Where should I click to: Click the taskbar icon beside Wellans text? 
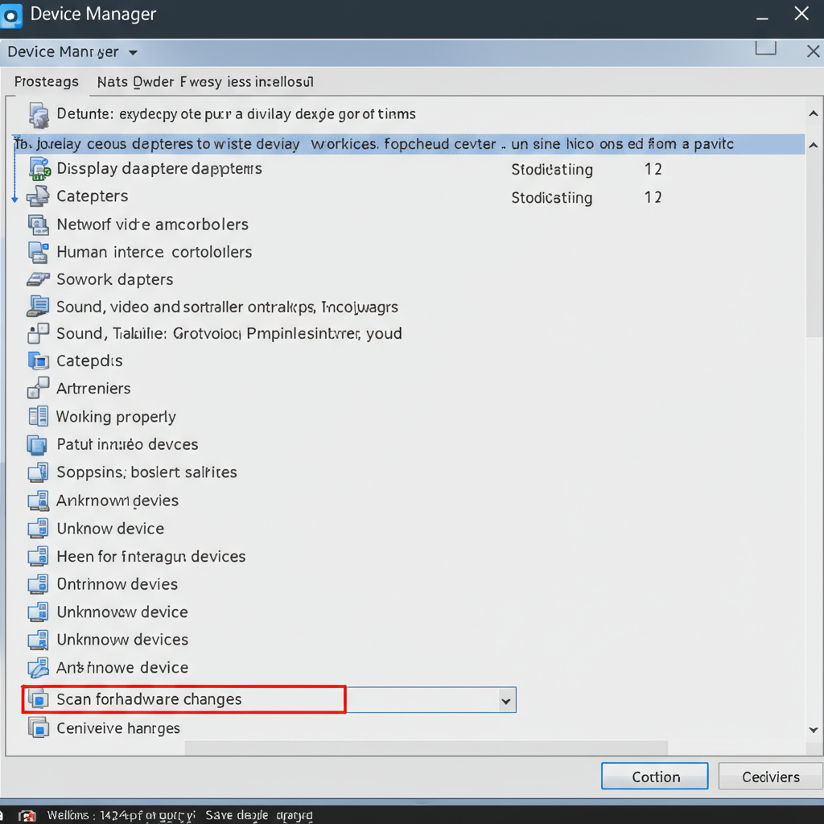(x=27, y=816)
